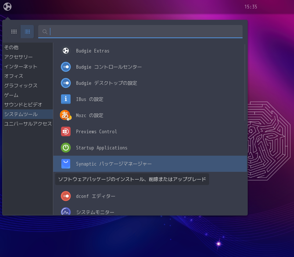This screenshot has height=257, width=294.
Task: Click the Previews Control label
Action: click(x=97, y=132)
